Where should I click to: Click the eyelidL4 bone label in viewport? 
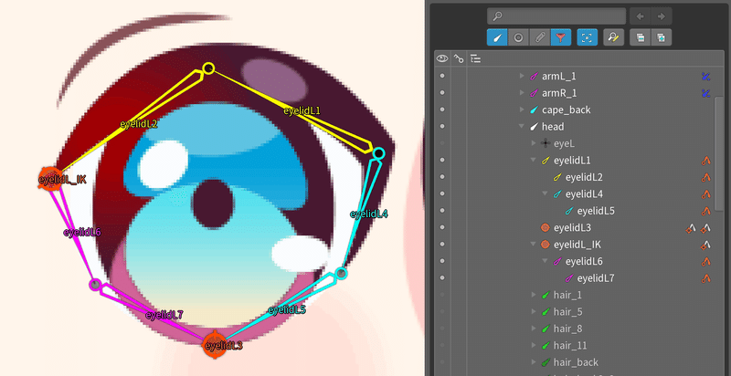click(x=369, y=214)
